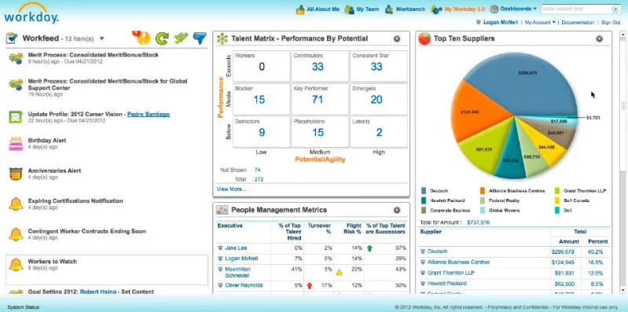Open Grant Thornton LLP supplier link
628x312 pixels.
coord(451,273)
